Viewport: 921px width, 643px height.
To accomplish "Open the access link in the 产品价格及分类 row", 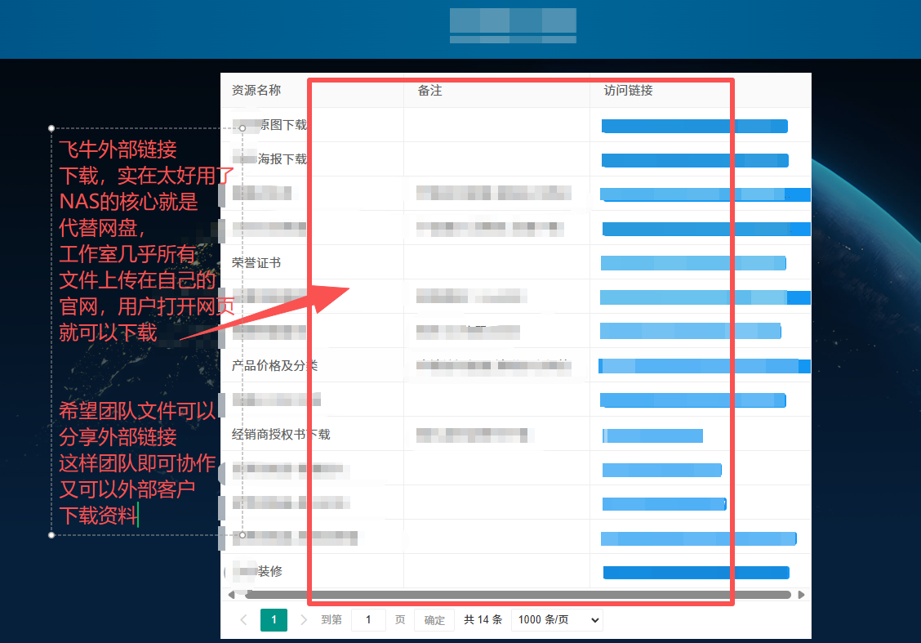I will pyautogui.click(x=705, y=366).
